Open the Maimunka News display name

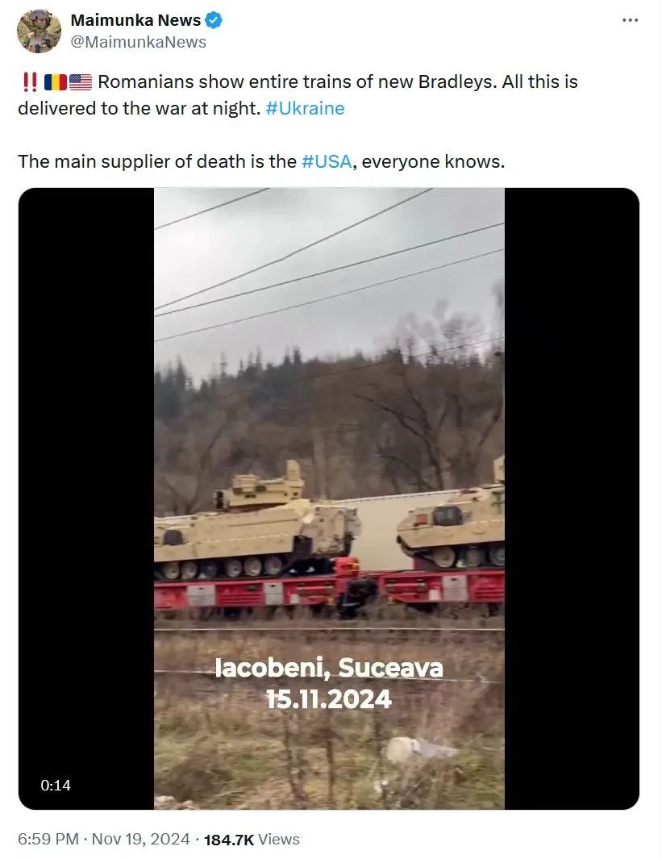tap(135, 20)
